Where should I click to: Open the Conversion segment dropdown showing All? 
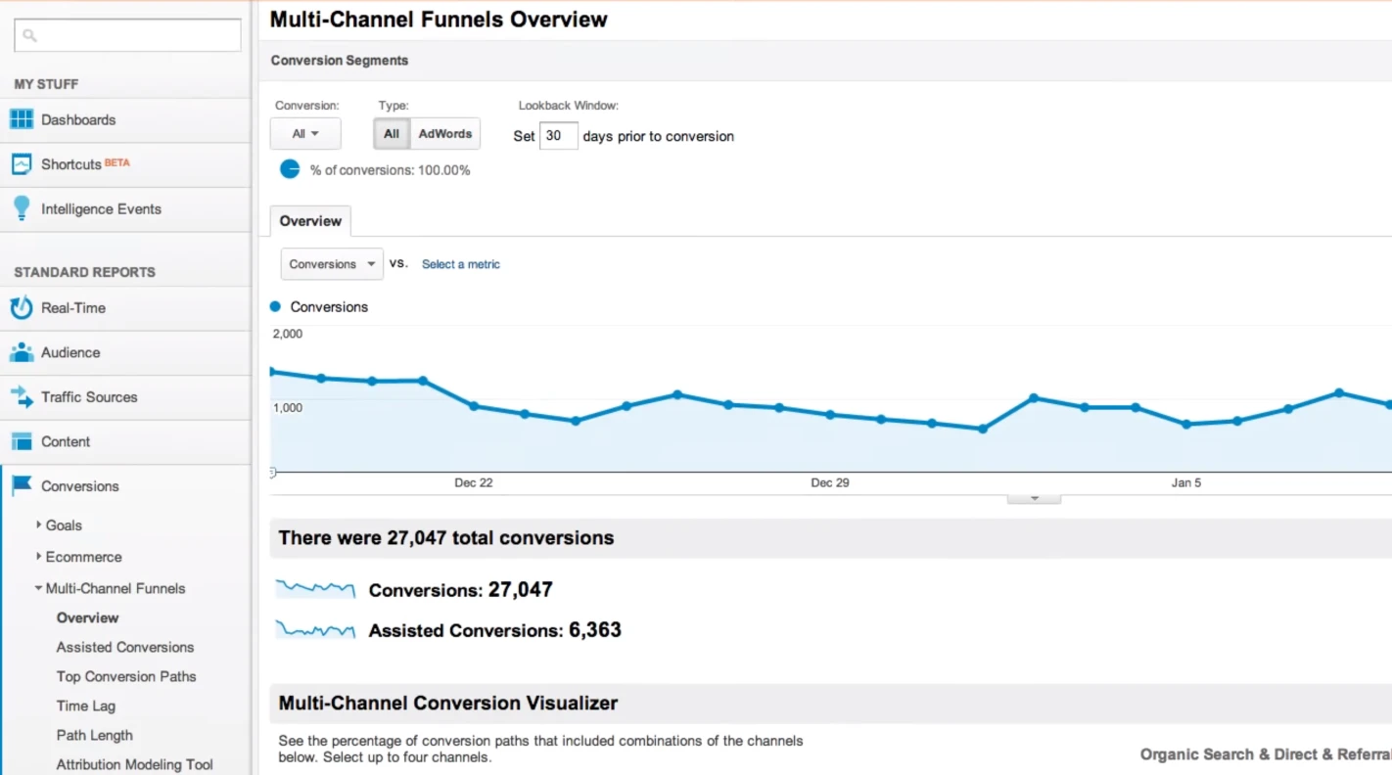[305, 133]
